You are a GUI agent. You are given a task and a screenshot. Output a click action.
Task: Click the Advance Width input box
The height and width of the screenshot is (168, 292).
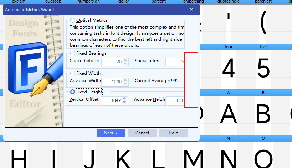point(111,81)
